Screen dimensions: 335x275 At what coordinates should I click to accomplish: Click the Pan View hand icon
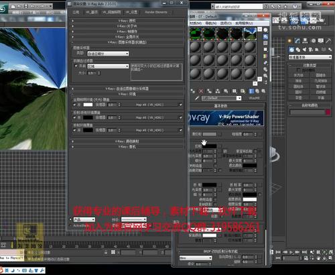[318, 258]
